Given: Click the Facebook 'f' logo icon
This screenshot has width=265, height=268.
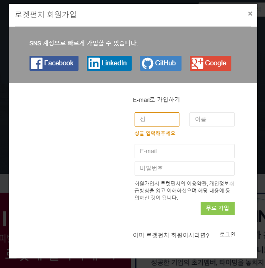Looking at the screenshot, I should coord(37,63).
